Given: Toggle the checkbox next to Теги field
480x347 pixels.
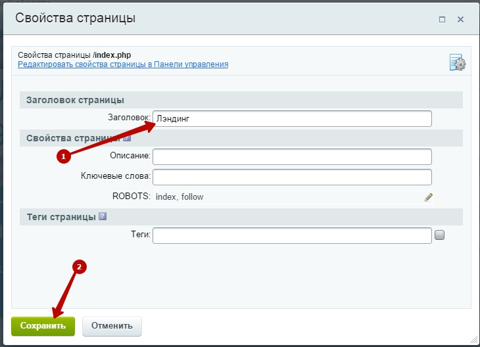Looking at the screenshot, I should point(440,235).
